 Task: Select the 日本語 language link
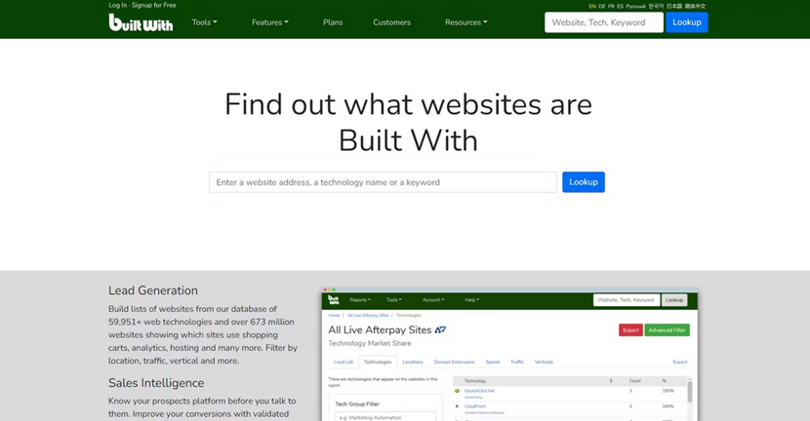[x=674, y=6]
